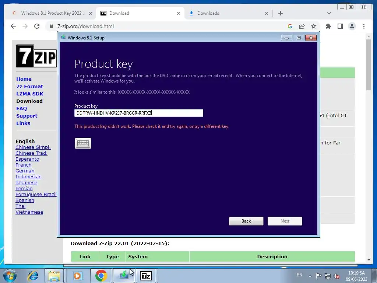Go back in Chrome history
The width and height of the screenshot is (377, 283).
click(13, 26)
